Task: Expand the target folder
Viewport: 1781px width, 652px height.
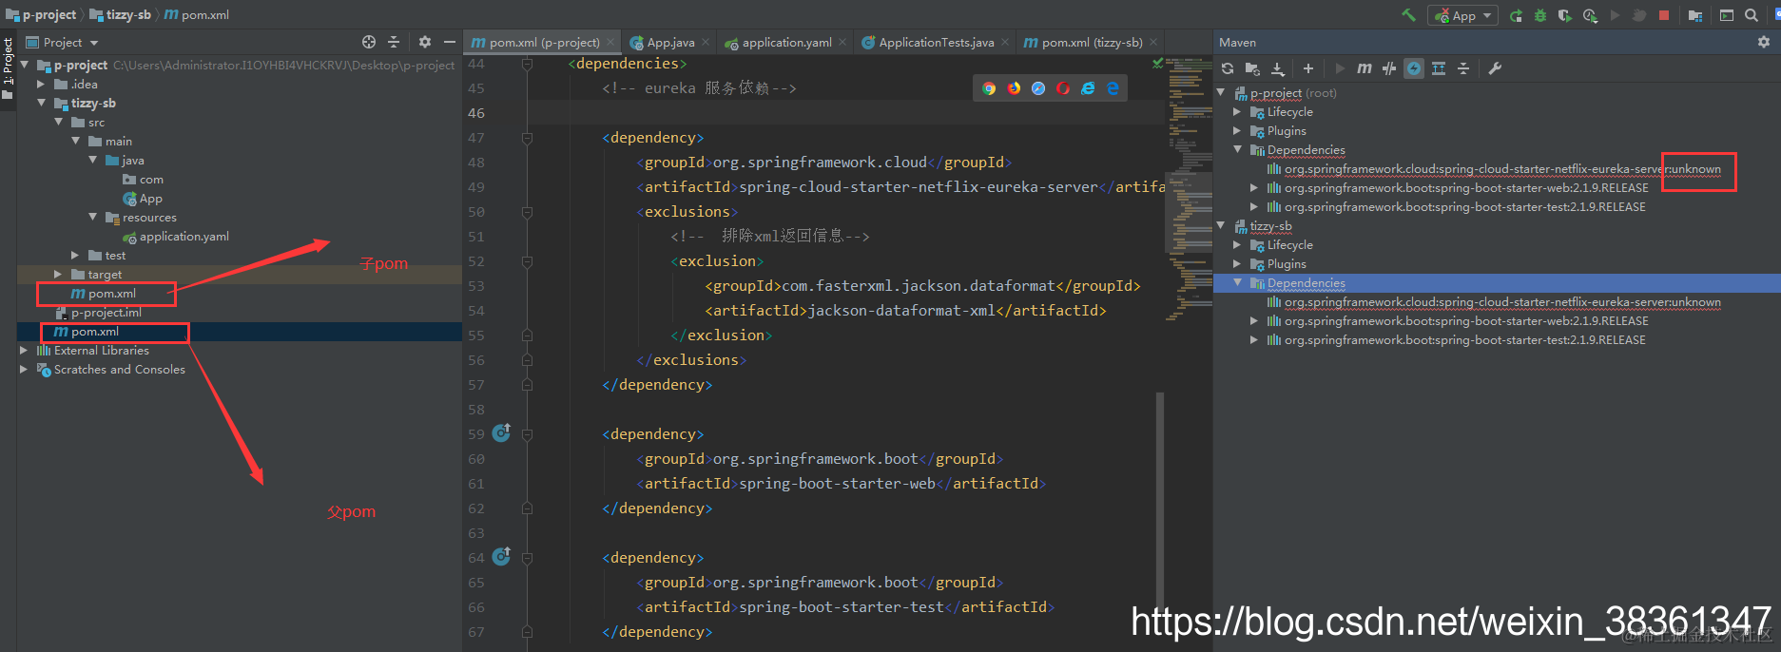Action: click(x=58, y=274)
